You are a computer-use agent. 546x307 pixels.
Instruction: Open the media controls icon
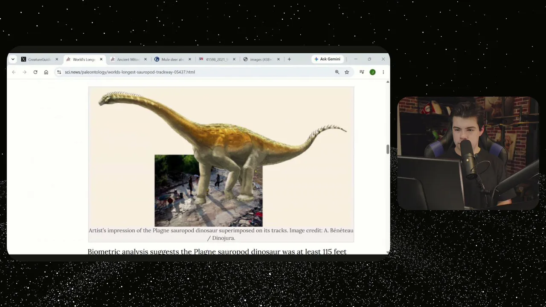pos(362,72)
